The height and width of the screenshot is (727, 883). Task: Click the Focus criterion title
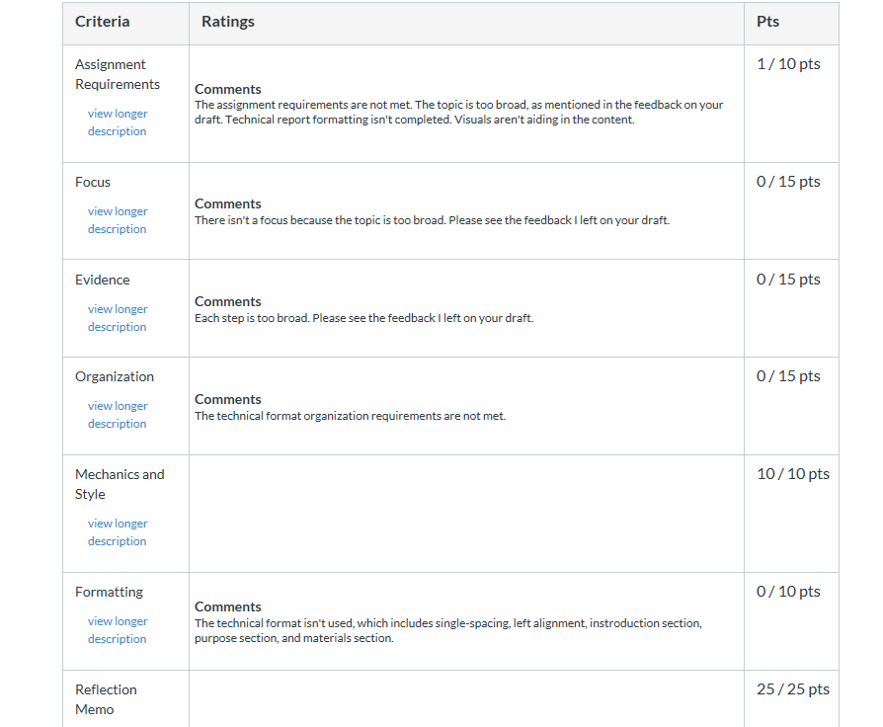[93, 182]
